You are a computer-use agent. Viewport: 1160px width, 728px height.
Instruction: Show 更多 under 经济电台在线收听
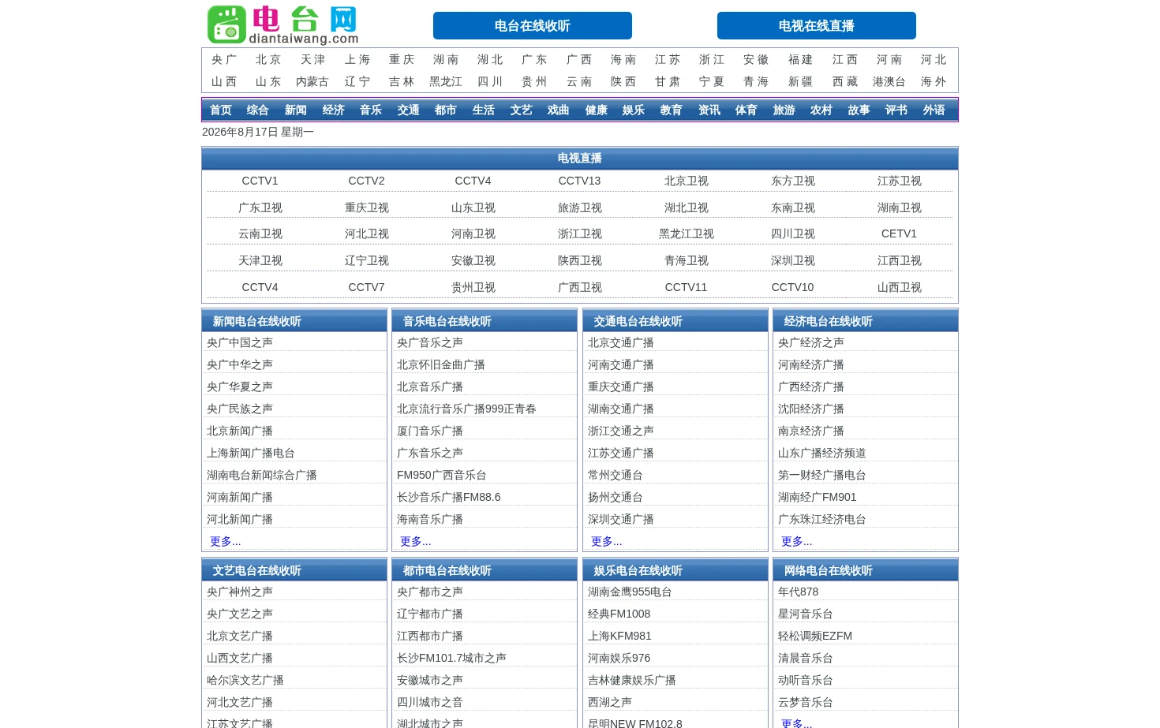coord(797,541)
